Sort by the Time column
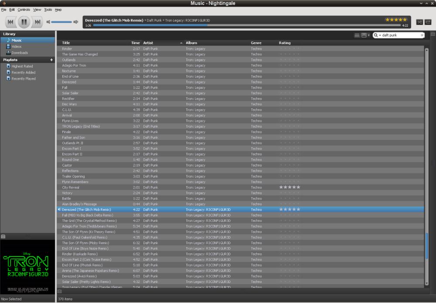The width and height of the screenshot is (436, 303). tap(135, 43)
